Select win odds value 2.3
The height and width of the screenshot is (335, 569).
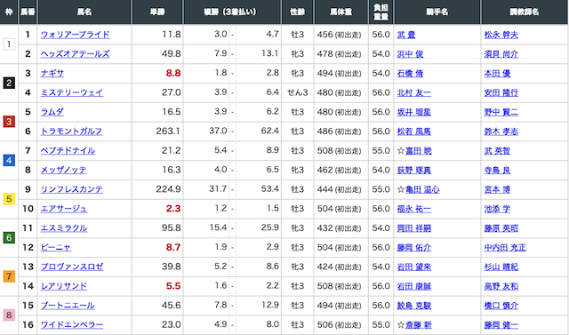pos(173,209)
